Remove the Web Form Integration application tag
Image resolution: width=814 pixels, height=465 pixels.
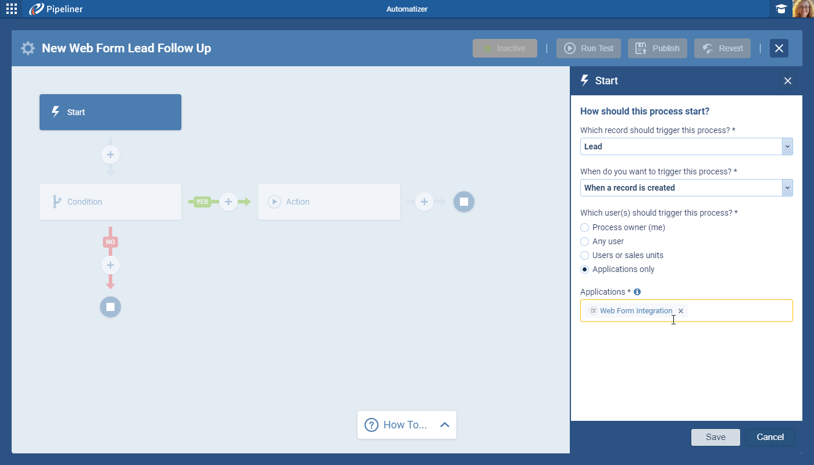[681, 310]
